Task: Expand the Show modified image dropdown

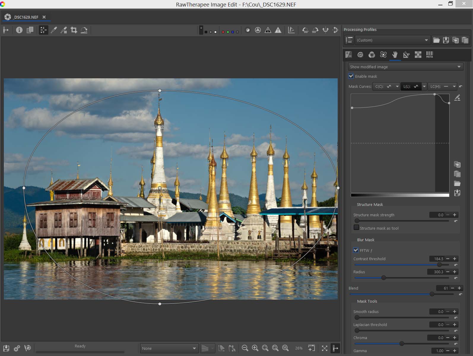Action: coord(405,67)
